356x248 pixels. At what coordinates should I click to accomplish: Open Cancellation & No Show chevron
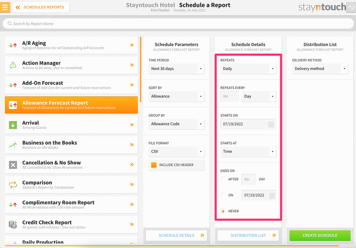pyautogui.click(x=132, y=165)
